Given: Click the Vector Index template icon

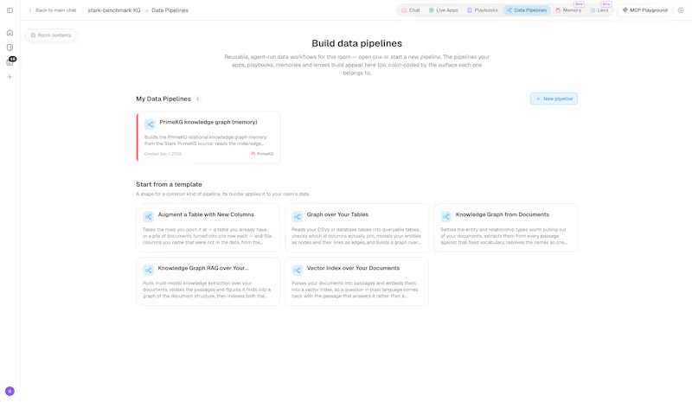Looking at the screenshot, I should pos(298,270).
